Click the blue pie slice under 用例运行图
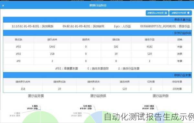 [98, 116]
